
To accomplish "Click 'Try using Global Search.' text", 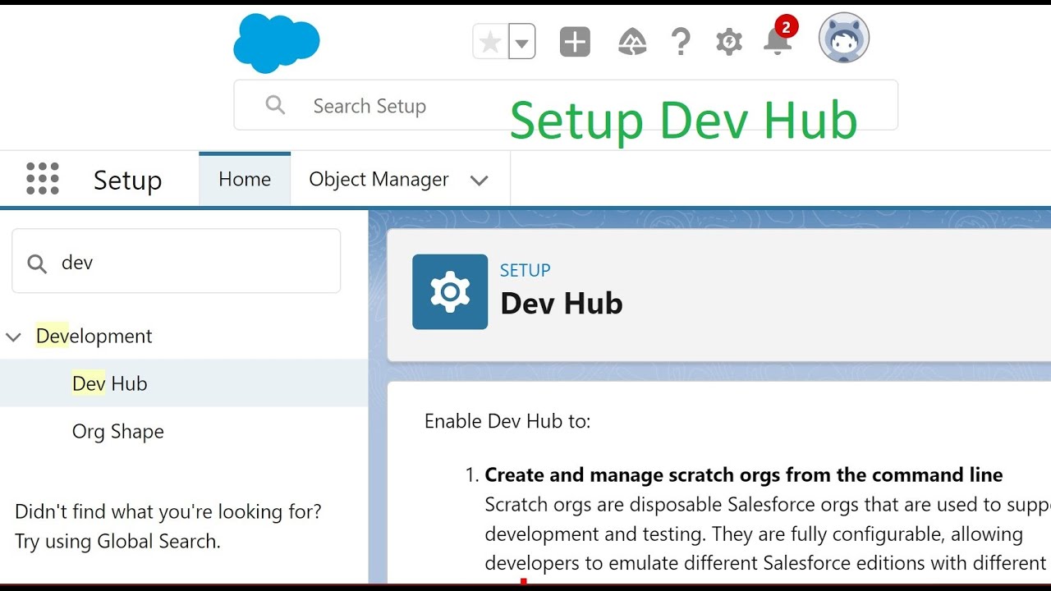I will [x=117, y=542].
